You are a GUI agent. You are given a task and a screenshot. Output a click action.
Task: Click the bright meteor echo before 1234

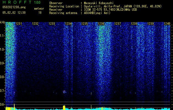[x=64, y=92]
